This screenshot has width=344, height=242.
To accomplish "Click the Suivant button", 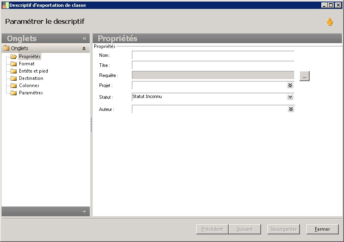I will (x=244, y=229).
